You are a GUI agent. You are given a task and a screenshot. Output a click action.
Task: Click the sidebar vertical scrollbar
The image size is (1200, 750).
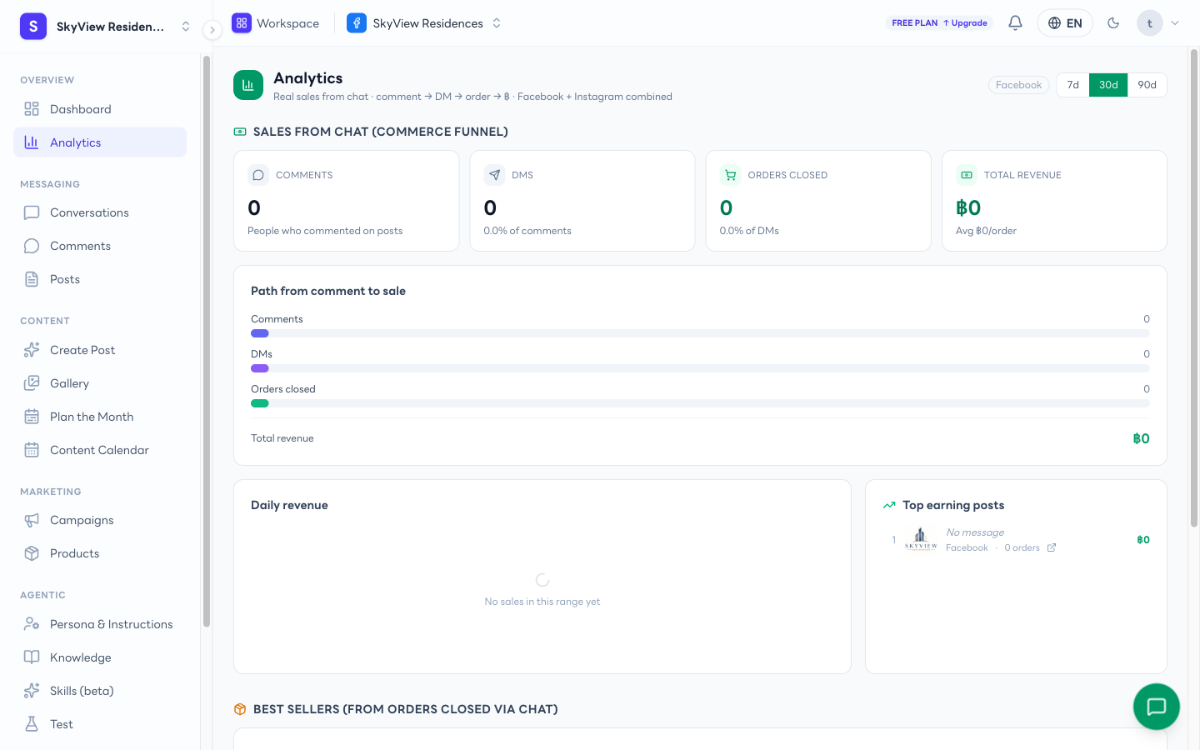[206, 342]
